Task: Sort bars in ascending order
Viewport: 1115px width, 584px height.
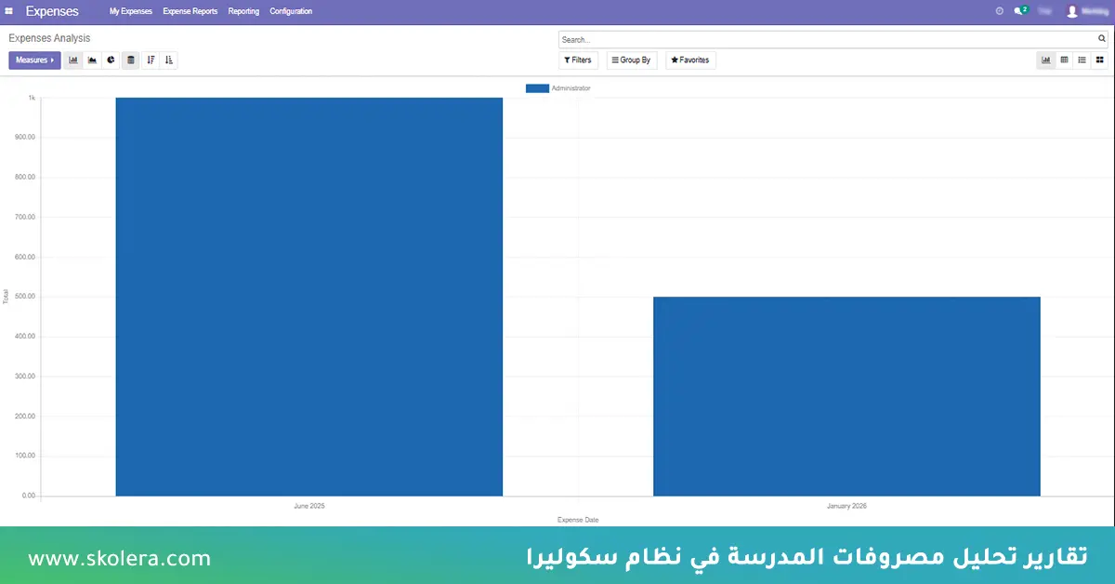Action: [x=168, y=60]
